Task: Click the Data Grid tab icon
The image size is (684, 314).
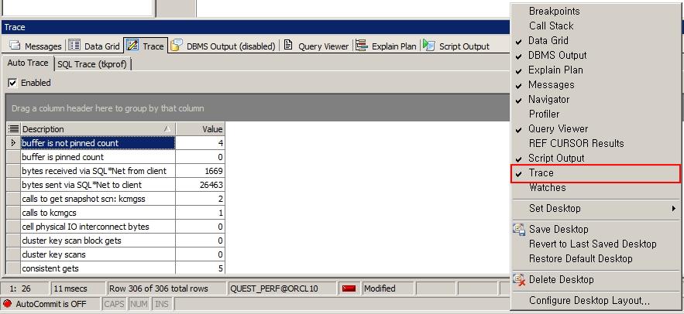Action: 74,46
